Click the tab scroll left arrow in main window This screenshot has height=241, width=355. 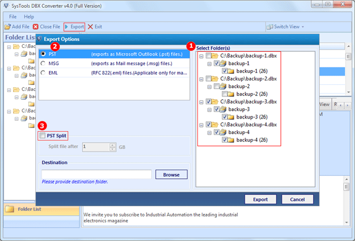click(x=341, y=105)
